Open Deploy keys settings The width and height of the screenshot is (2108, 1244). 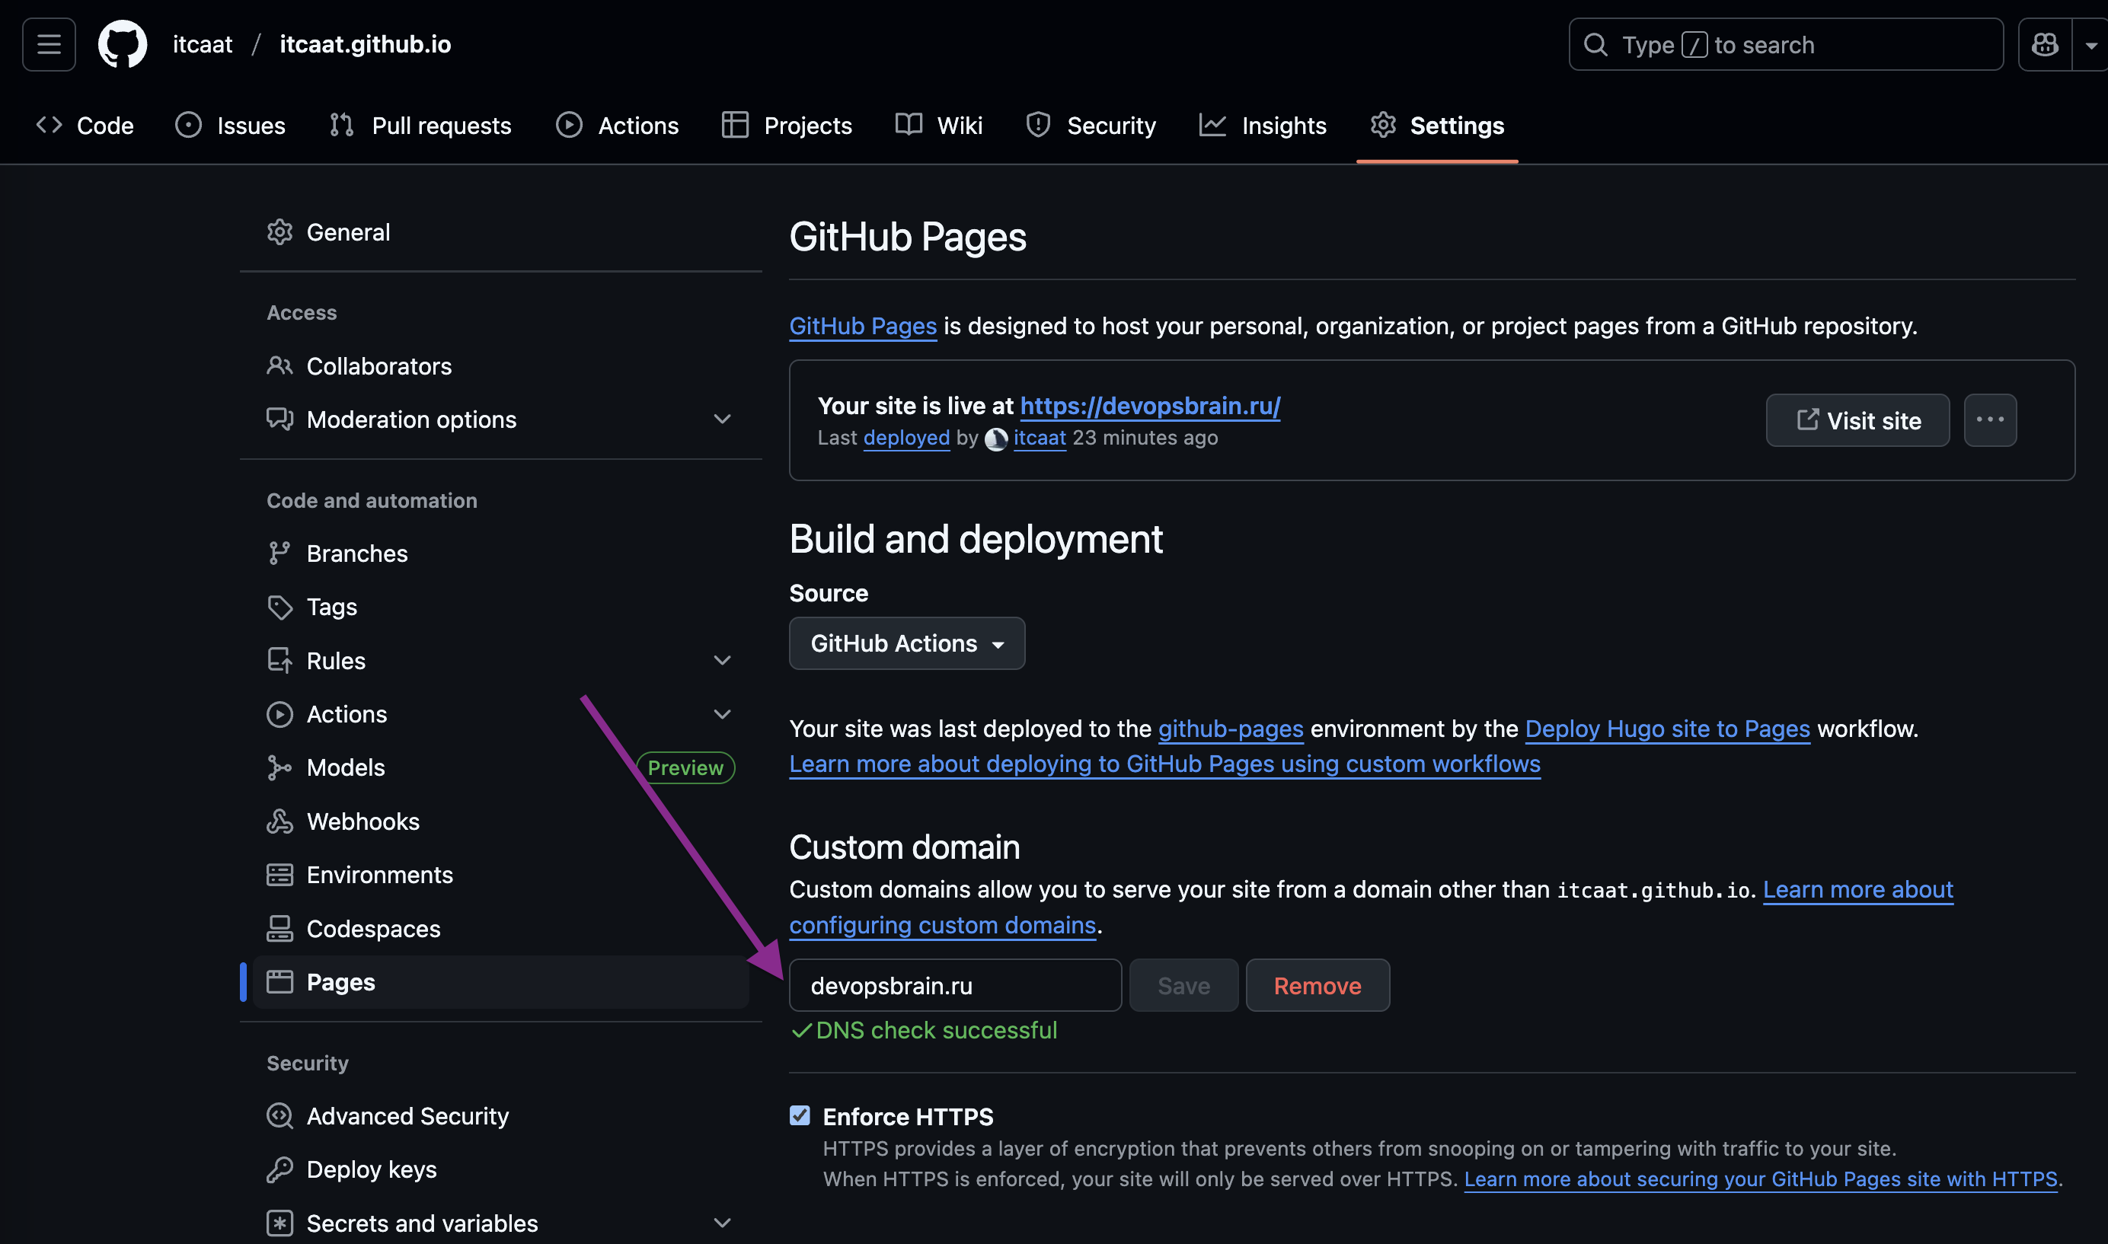point(500,1169)
